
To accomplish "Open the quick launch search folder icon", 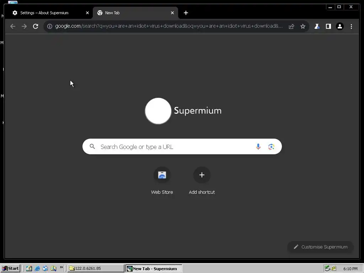I will click(x=54, y=268).
